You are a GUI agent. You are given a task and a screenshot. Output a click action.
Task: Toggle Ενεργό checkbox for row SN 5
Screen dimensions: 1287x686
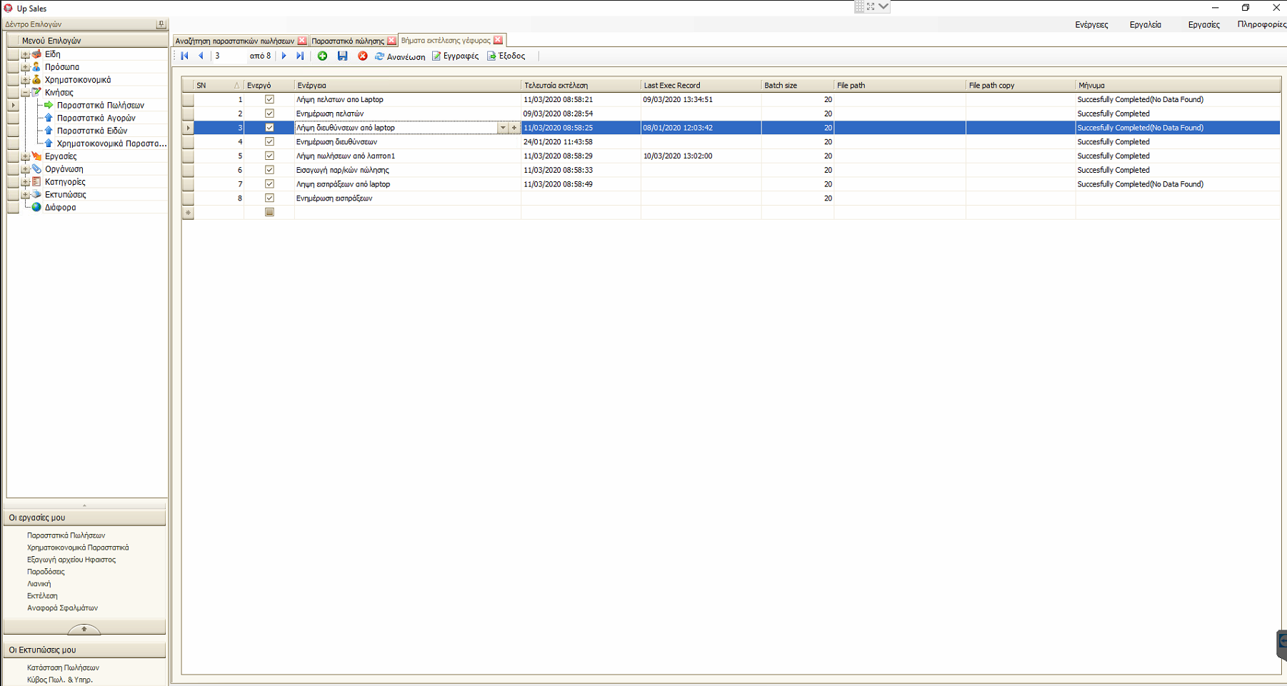(269, 156)
